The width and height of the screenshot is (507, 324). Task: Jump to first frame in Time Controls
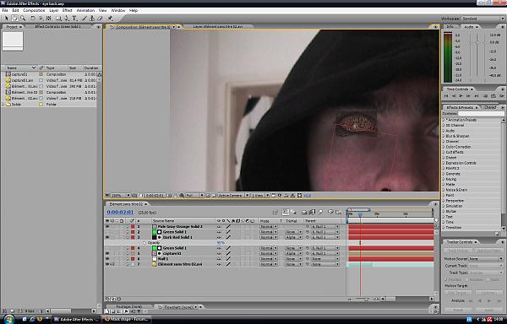446,96
